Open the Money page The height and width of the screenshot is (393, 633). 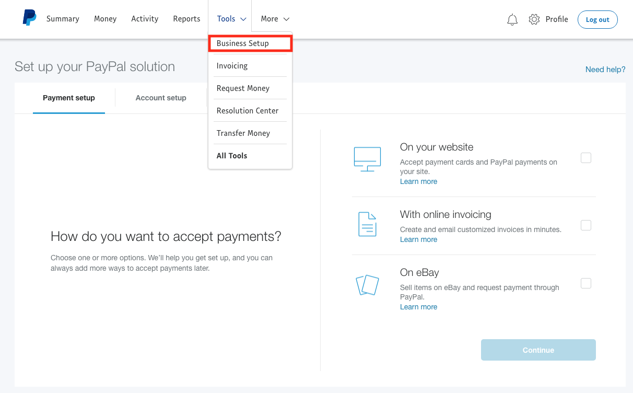click(105, 19)
